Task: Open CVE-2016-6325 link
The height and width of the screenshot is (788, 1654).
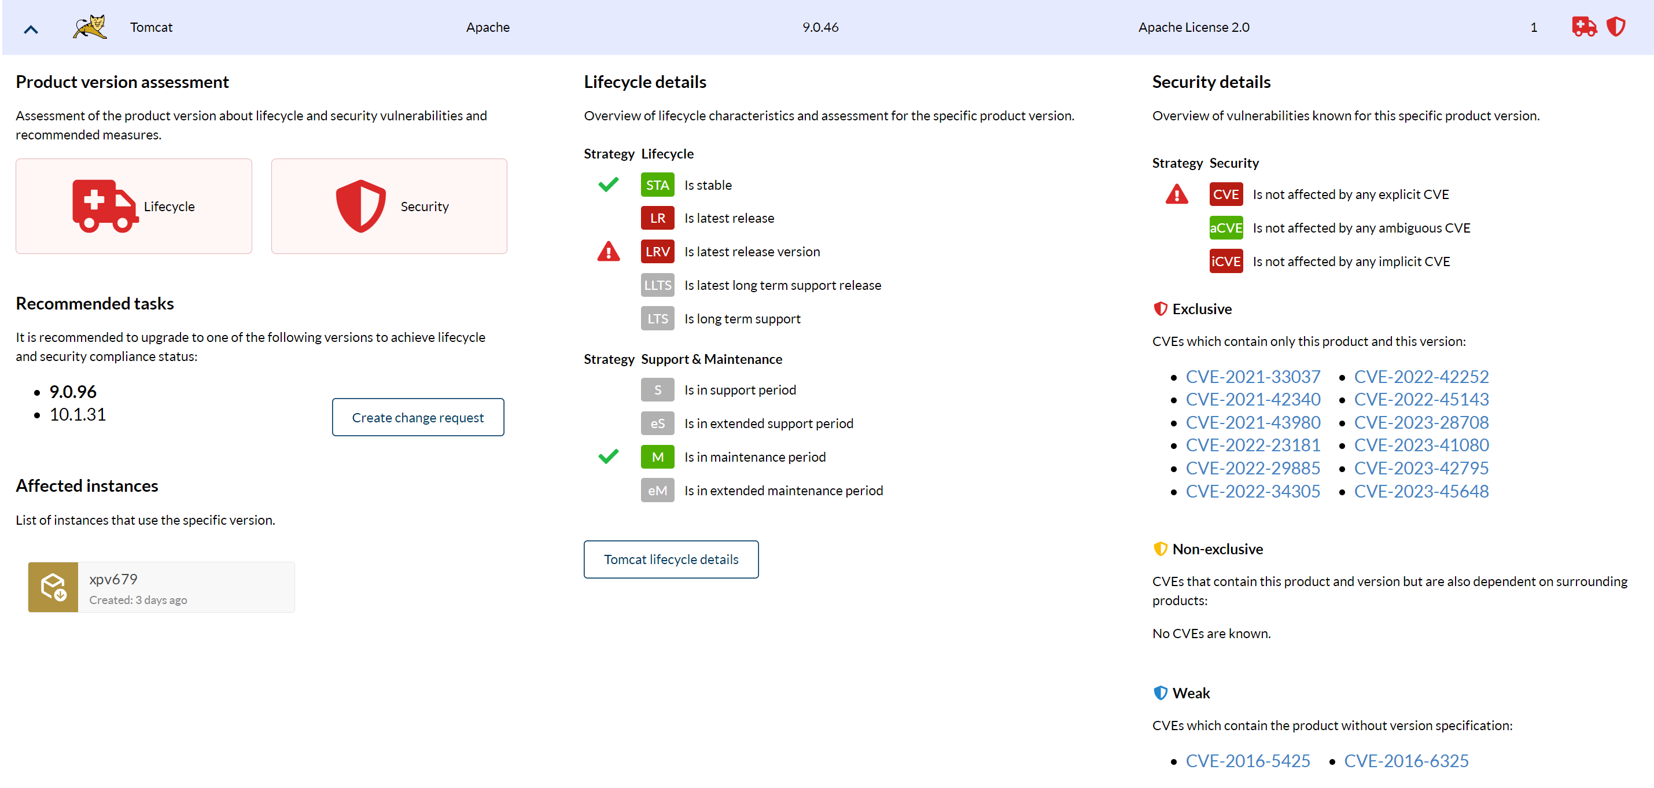Action: [x=1406, y=761]
